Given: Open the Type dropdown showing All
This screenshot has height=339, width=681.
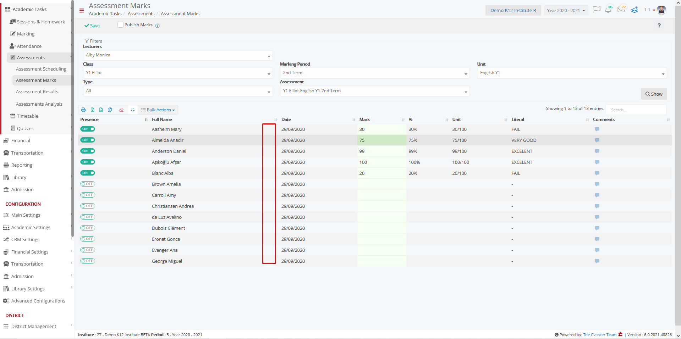Looking at the screenshot, I should click(x=178, y=91).
